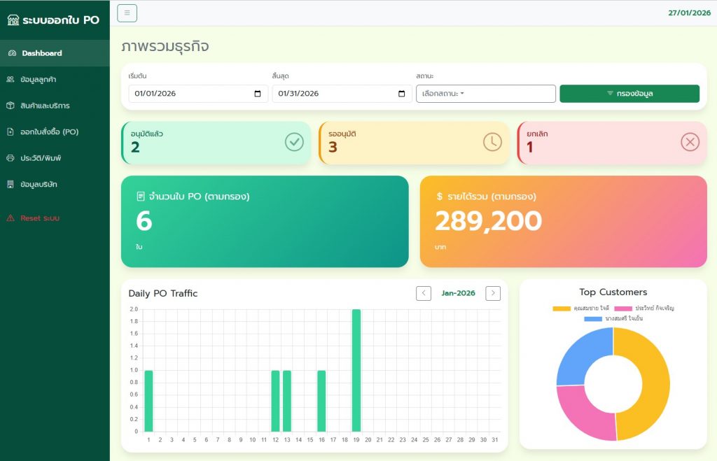Viewport: 717px width, 461px height.
Task: Open the start date calendar picker icon
Action: [x=258, y=94]
